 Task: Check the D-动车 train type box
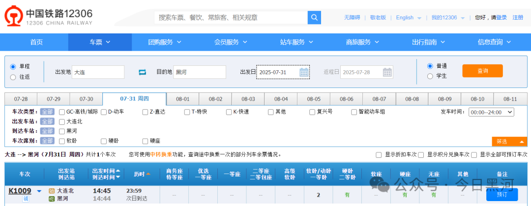click(104, 112)
